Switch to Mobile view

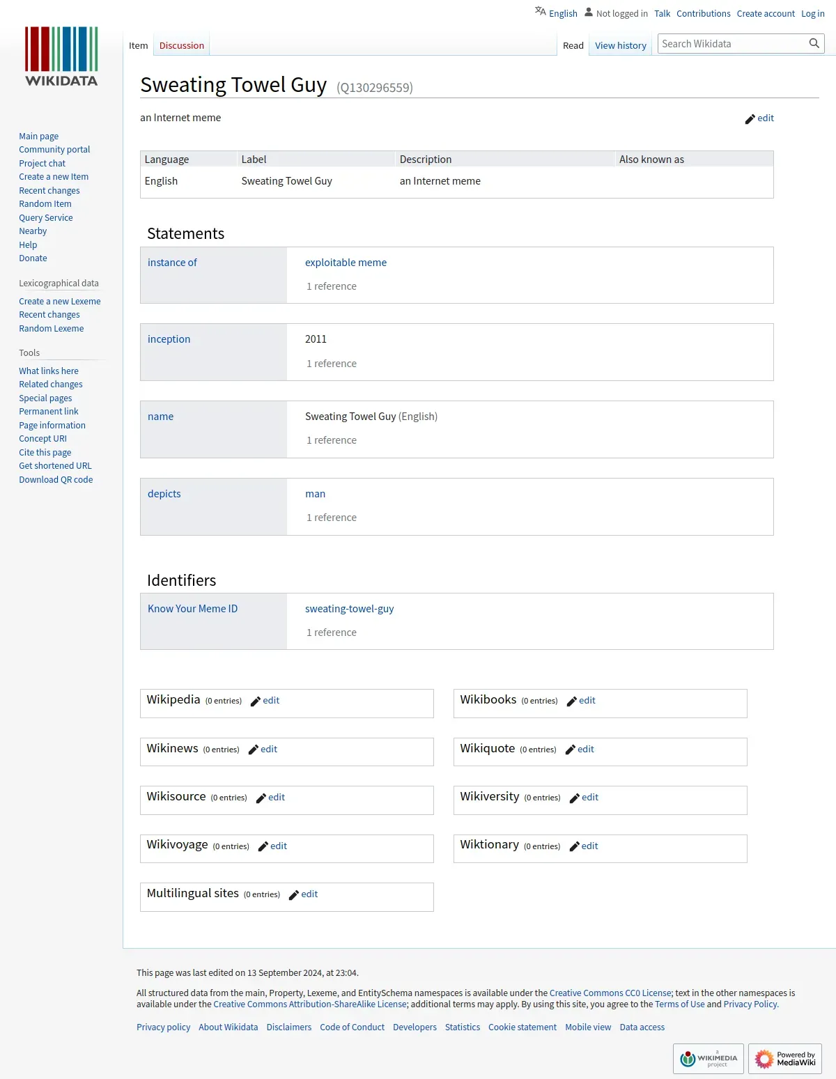[588, 1027]
